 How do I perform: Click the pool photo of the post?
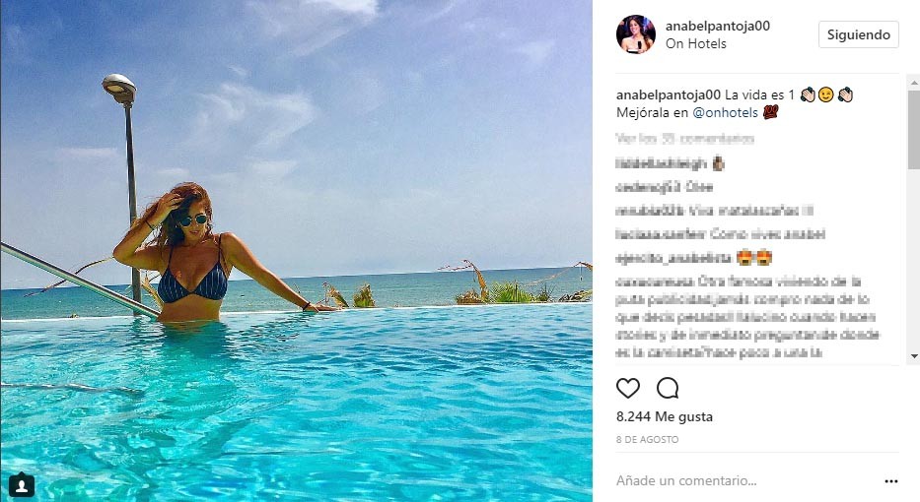pyautogui.click(x=296, y=251)
